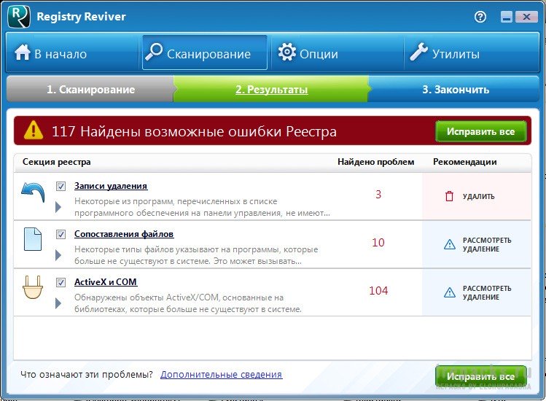Expand the Сопоставления файлов details arrow

point(58,255)
